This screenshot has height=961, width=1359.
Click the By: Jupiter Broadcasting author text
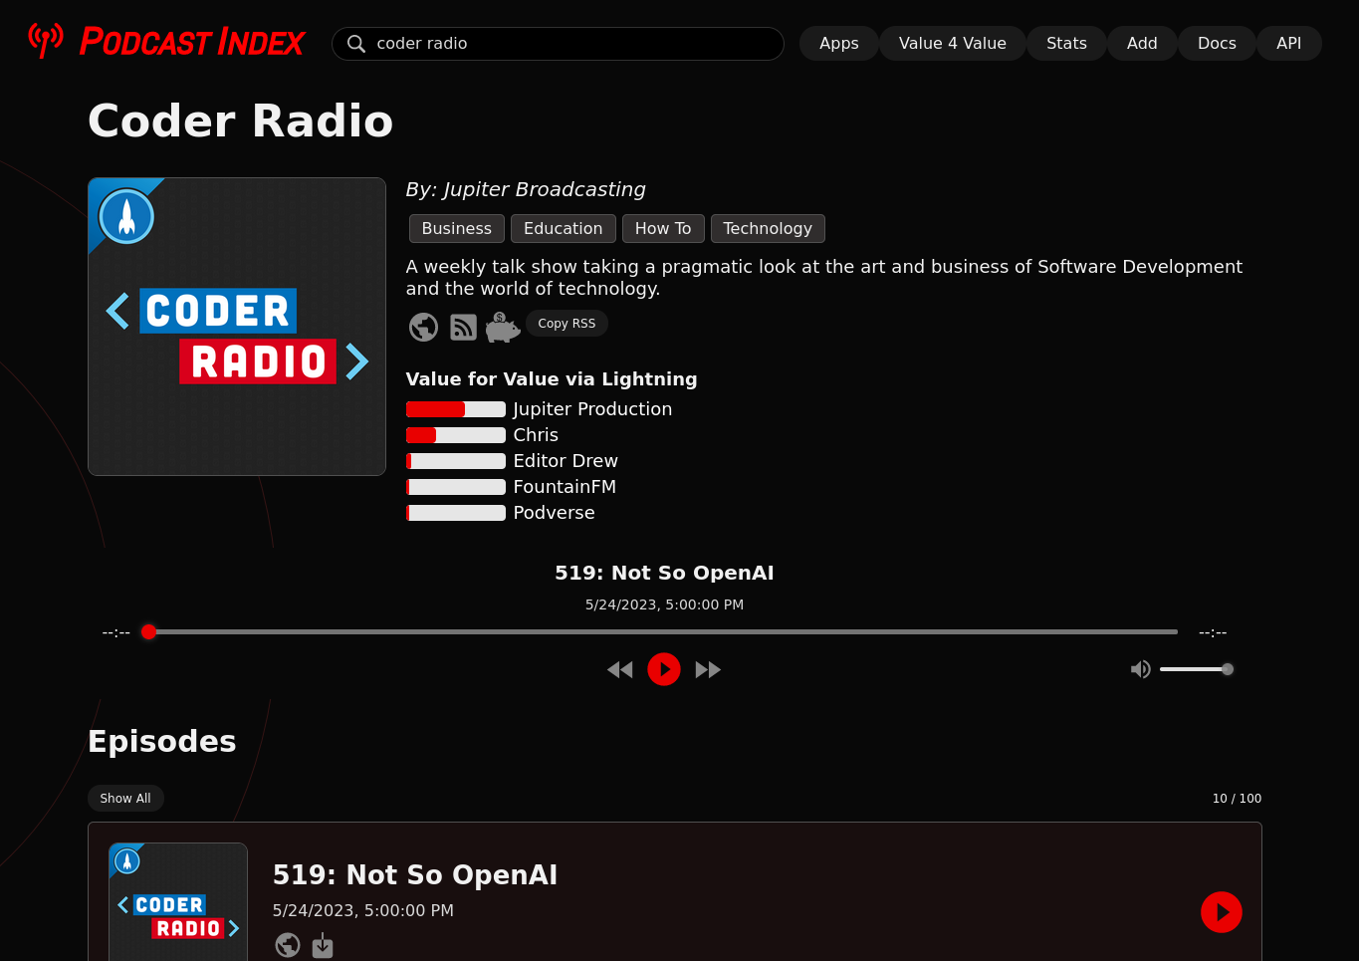[526, 189]
